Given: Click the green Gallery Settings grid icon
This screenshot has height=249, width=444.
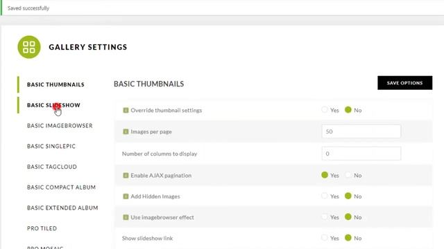Looking at the screenshot, I should click(x=29, y=47).
